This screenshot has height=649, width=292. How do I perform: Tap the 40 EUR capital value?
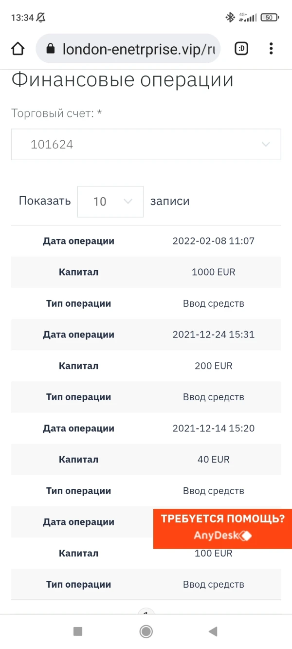pyautogui.click(x=213, y=460)
